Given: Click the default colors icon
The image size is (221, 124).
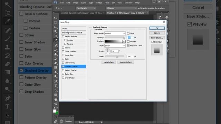Looking at the screenshot, I should click(54, 107).
